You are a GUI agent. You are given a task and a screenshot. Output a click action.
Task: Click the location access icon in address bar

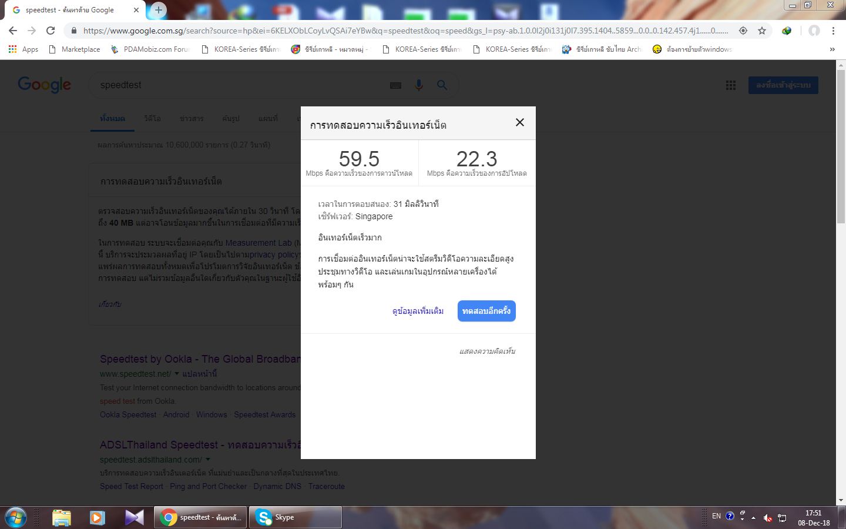coord(743,31)
